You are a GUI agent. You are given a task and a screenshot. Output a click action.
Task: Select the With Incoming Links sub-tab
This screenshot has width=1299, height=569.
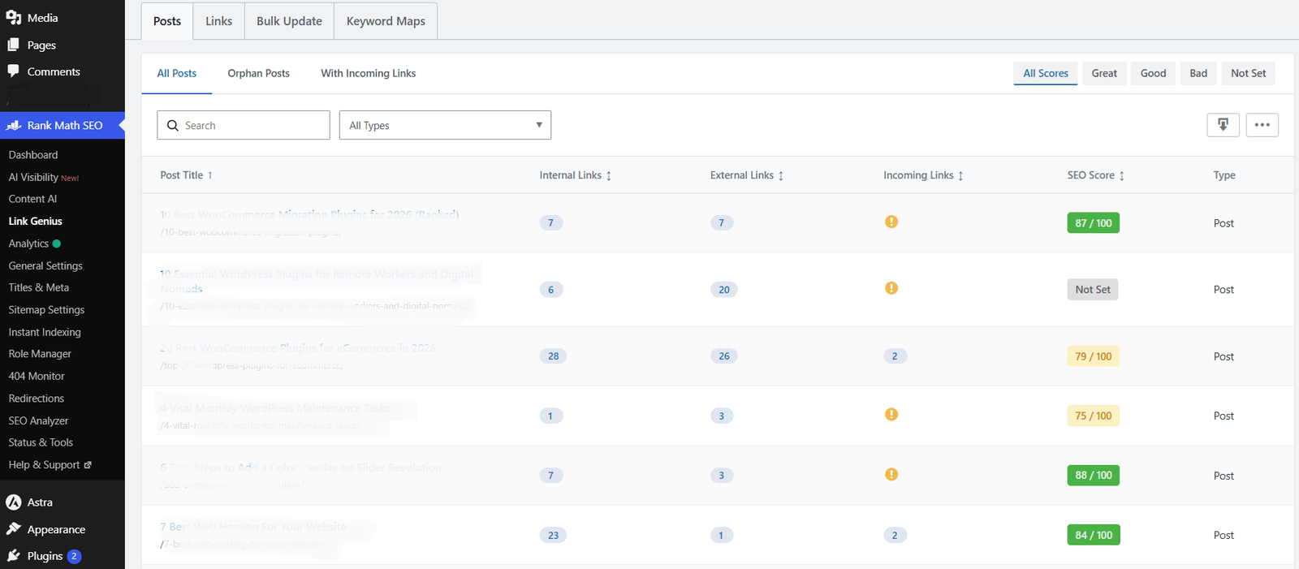coord(369,73)
